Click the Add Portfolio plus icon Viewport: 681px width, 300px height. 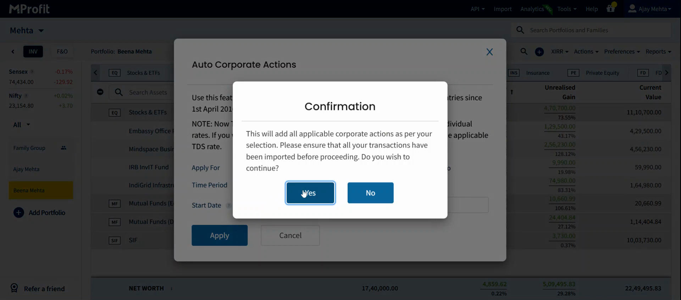pos(19,212)
